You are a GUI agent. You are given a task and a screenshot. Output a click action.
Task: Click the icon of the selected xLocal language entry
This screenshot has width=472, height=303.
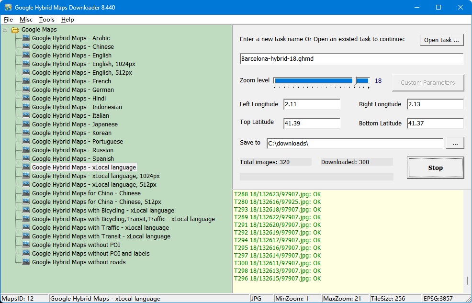26,167
